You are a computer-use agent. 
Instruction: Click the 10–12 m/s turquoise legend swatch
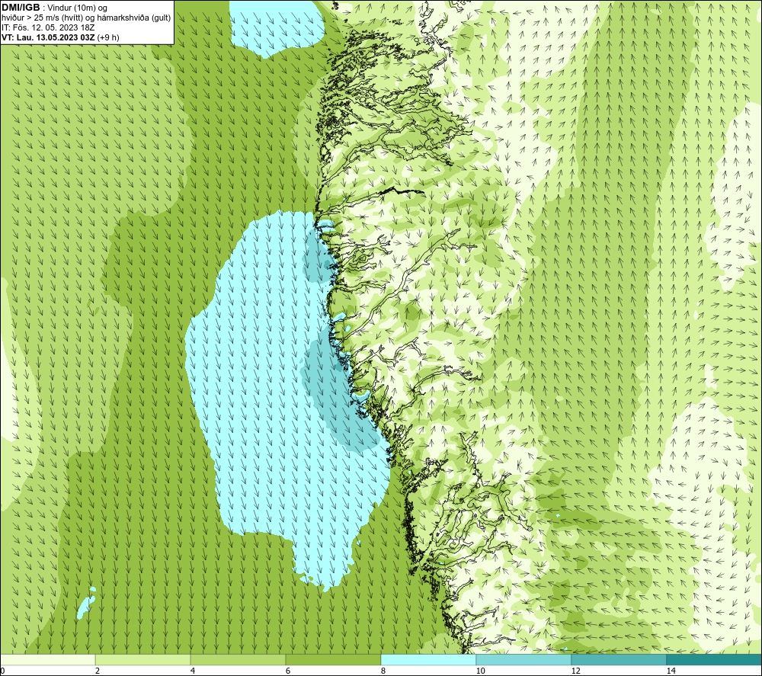point(524,659)
